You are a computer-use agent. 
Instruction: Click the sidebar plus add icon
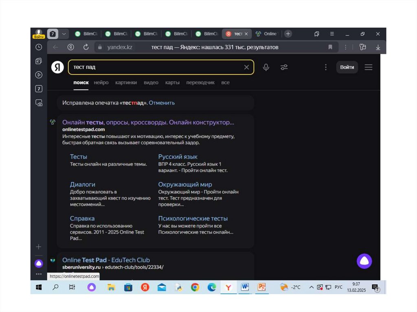point(39,247)
